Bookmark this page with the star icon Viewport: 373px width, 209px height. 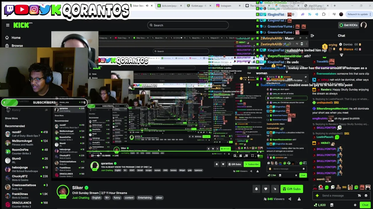293,14
